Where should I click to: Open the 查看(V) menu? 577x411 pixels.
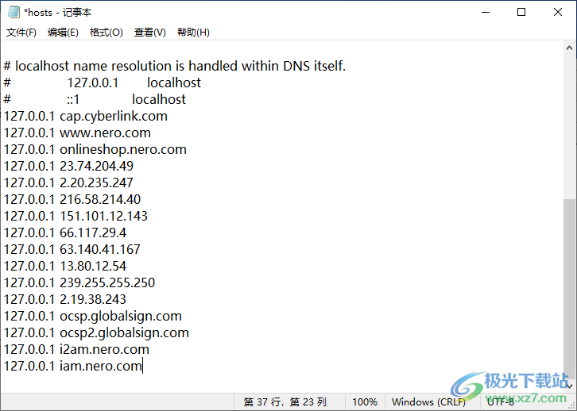[x=149, y=33]
